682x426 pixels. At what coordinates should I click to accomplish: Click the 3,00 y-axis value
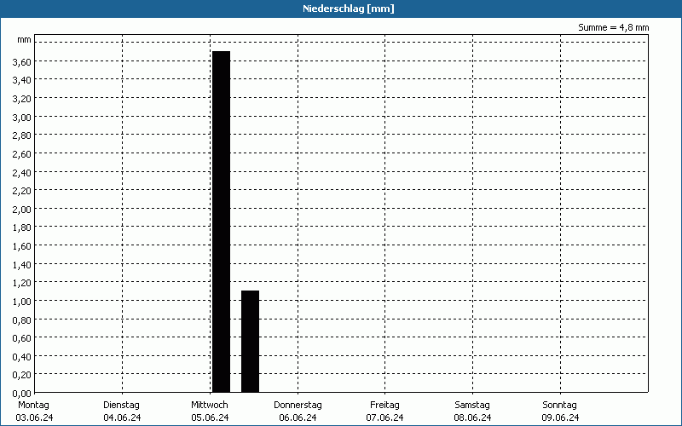click(x=22, y=118)
